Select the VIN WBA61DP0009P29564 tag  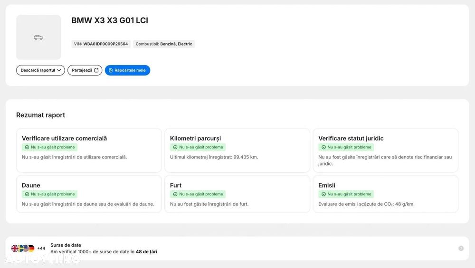coord(101,44)
